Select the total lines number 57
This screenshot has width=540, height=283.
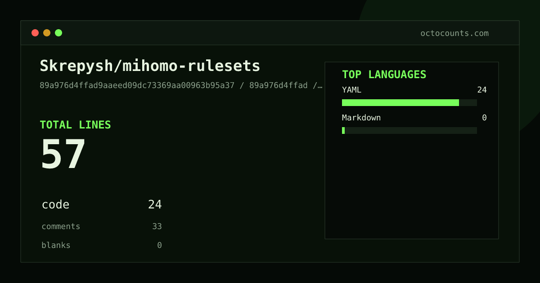click(63, 154)
